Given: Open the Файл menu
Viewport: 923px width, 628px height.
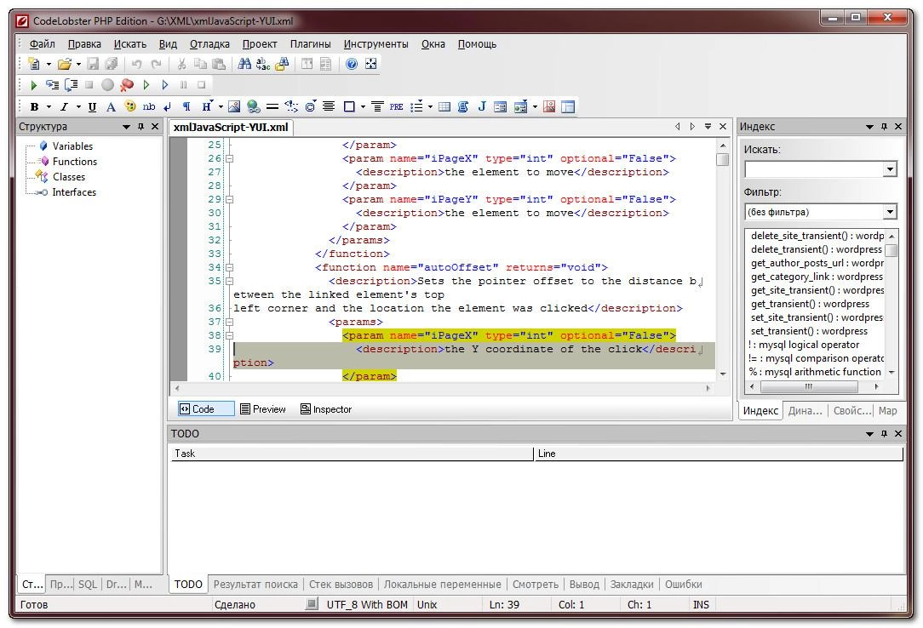Looking at the screenshot, I should click(43, 44).
